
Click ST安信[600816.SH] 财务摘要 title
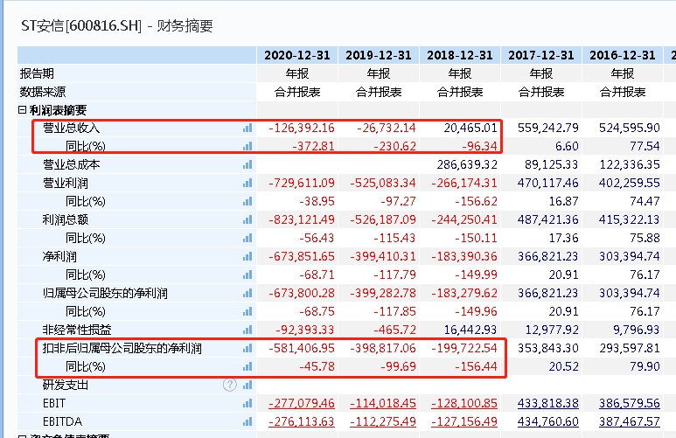[117, 26]
